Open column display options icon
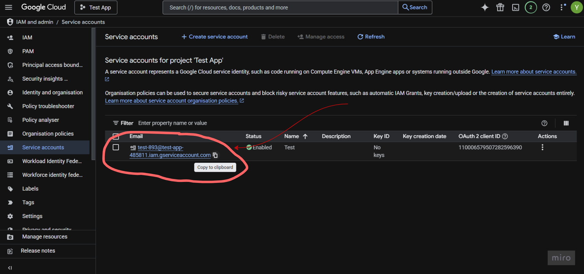 (x=566, y=123)
